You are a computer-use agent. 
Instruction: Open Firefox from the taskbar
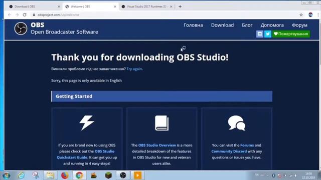(65, 175)
